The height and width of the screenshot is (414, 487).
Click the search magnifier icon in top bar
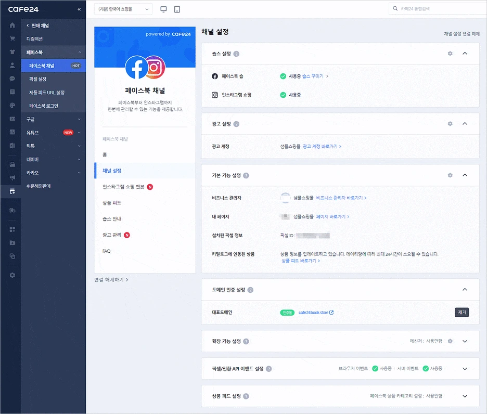(395, 8)
